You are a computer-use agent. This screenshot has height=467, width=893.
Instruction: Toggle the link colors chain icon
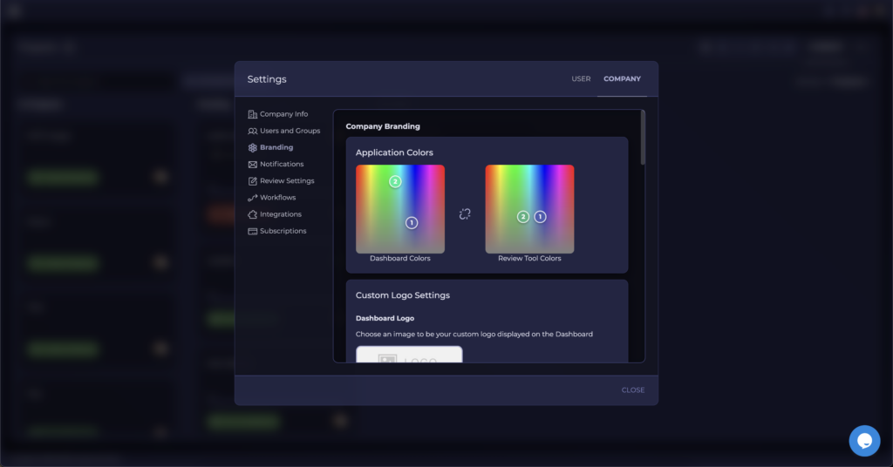coord(465,213)
